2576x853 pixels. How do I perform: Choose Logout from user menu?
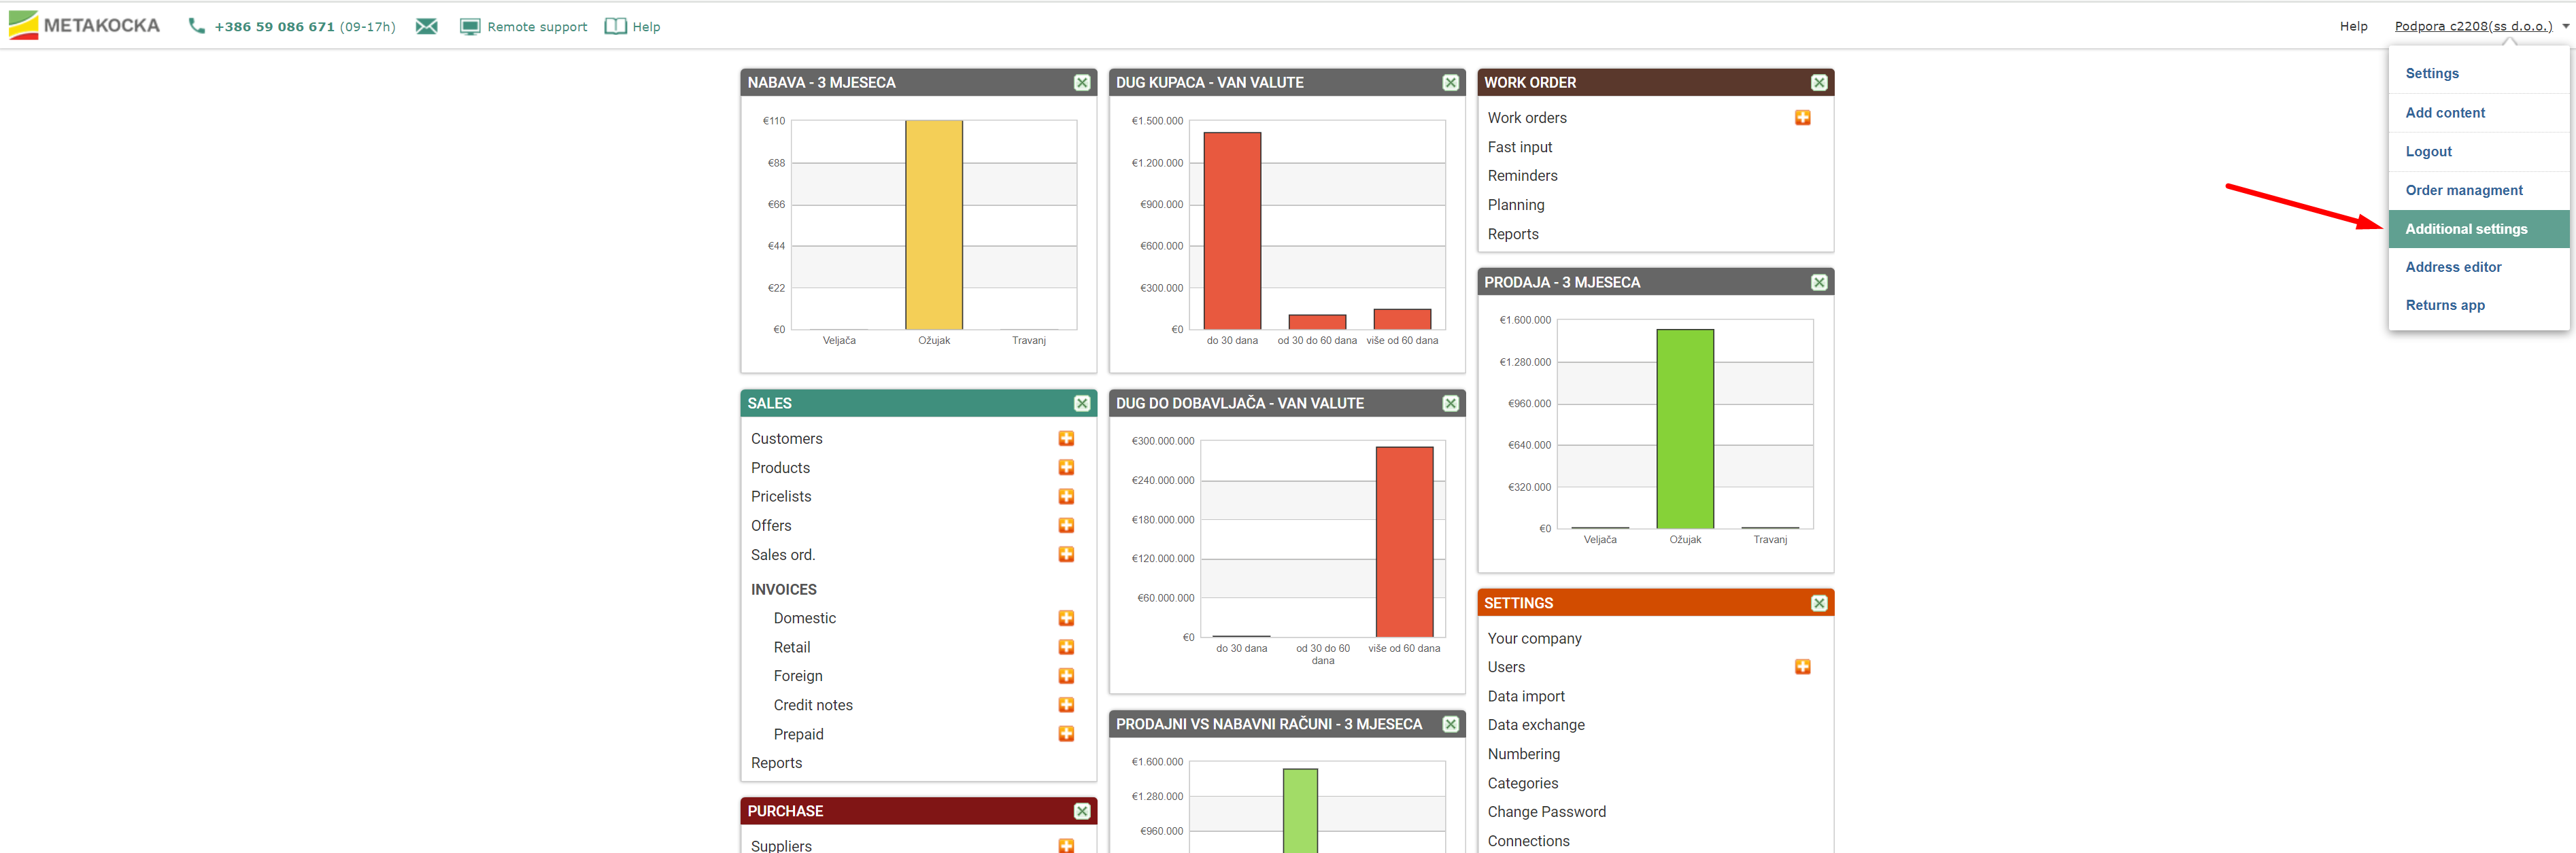click(x=2428, y=152)
